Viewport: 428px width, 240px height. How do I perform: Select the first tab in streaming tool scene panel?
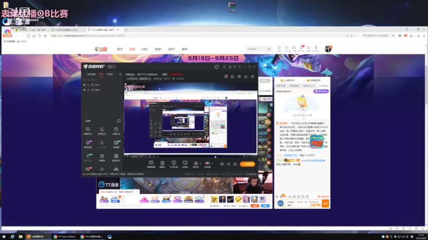click(91, 74)
